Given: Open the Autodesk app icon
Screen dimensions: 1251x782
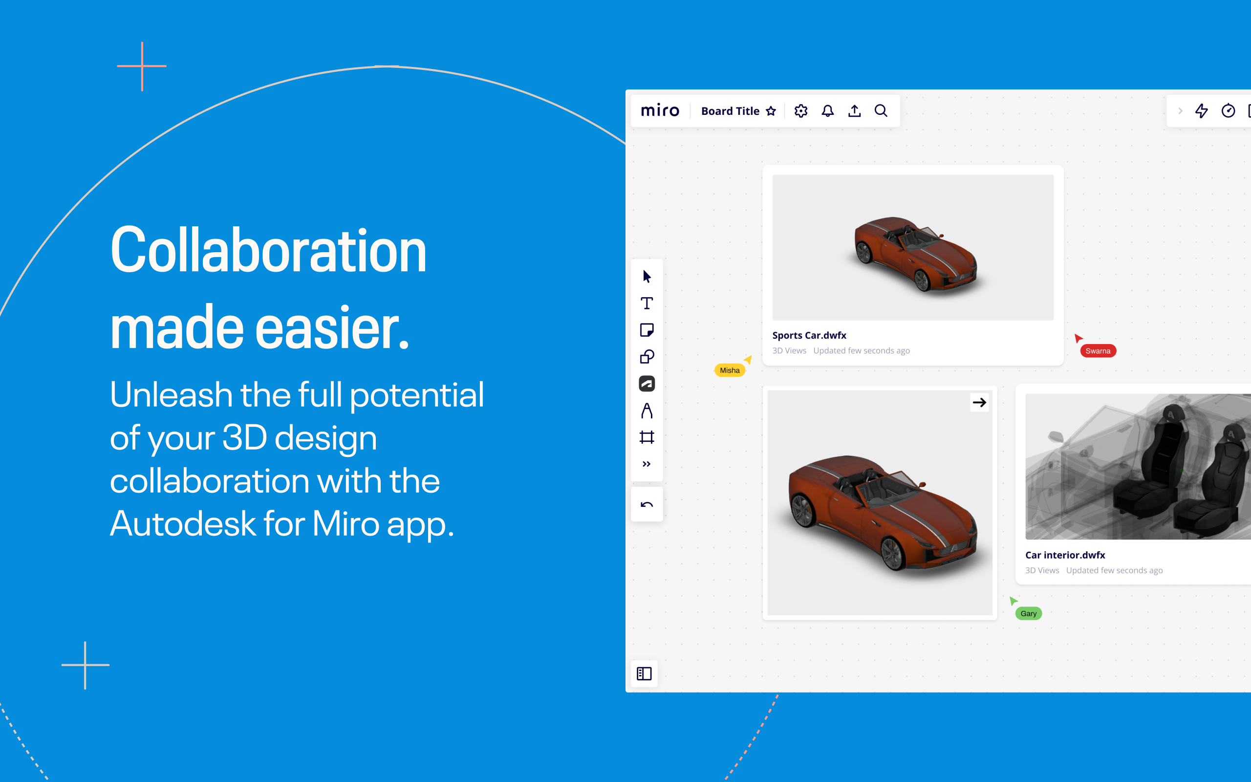Looking at the screenshot, I should click(647, 384).
